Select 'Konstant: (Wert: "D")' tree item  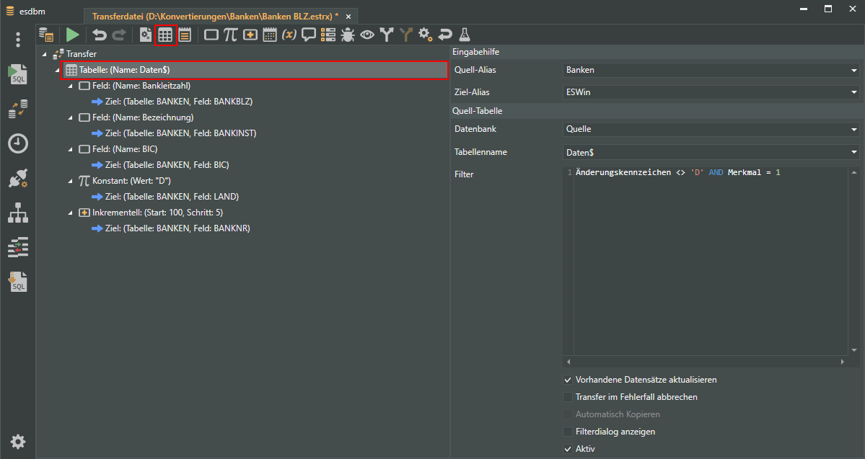pos(131,181)
